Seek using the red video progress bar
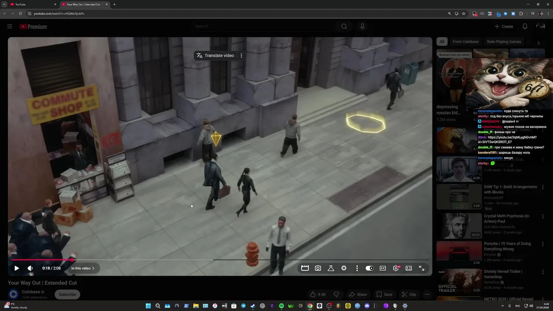The height and width of the screenshot is (311, 553). point(219,260)
